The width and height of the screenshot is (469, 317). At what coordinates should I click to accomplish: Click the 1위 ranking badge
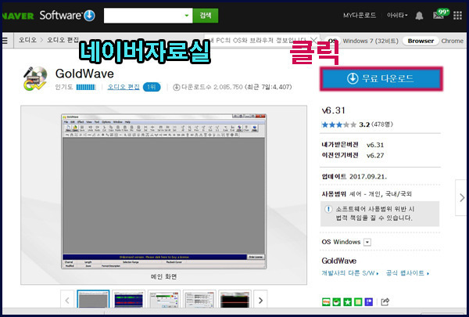tap(152, 87)
